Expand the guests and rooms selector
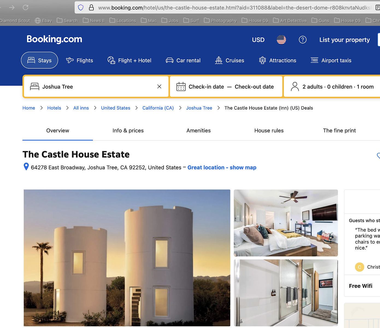 click(x=333, y=87)
